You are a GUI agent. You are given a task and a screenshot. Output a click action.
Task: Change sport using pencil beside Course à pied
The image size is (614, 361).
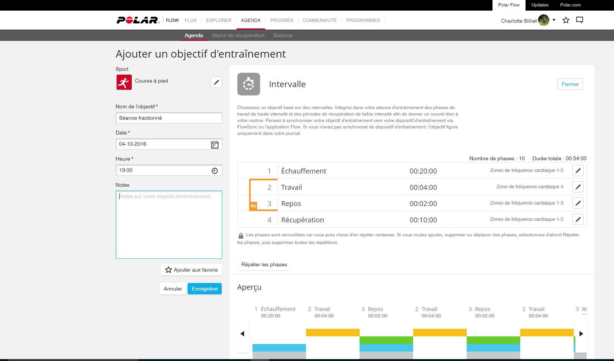pyautogui.click(x=216, y=82)
